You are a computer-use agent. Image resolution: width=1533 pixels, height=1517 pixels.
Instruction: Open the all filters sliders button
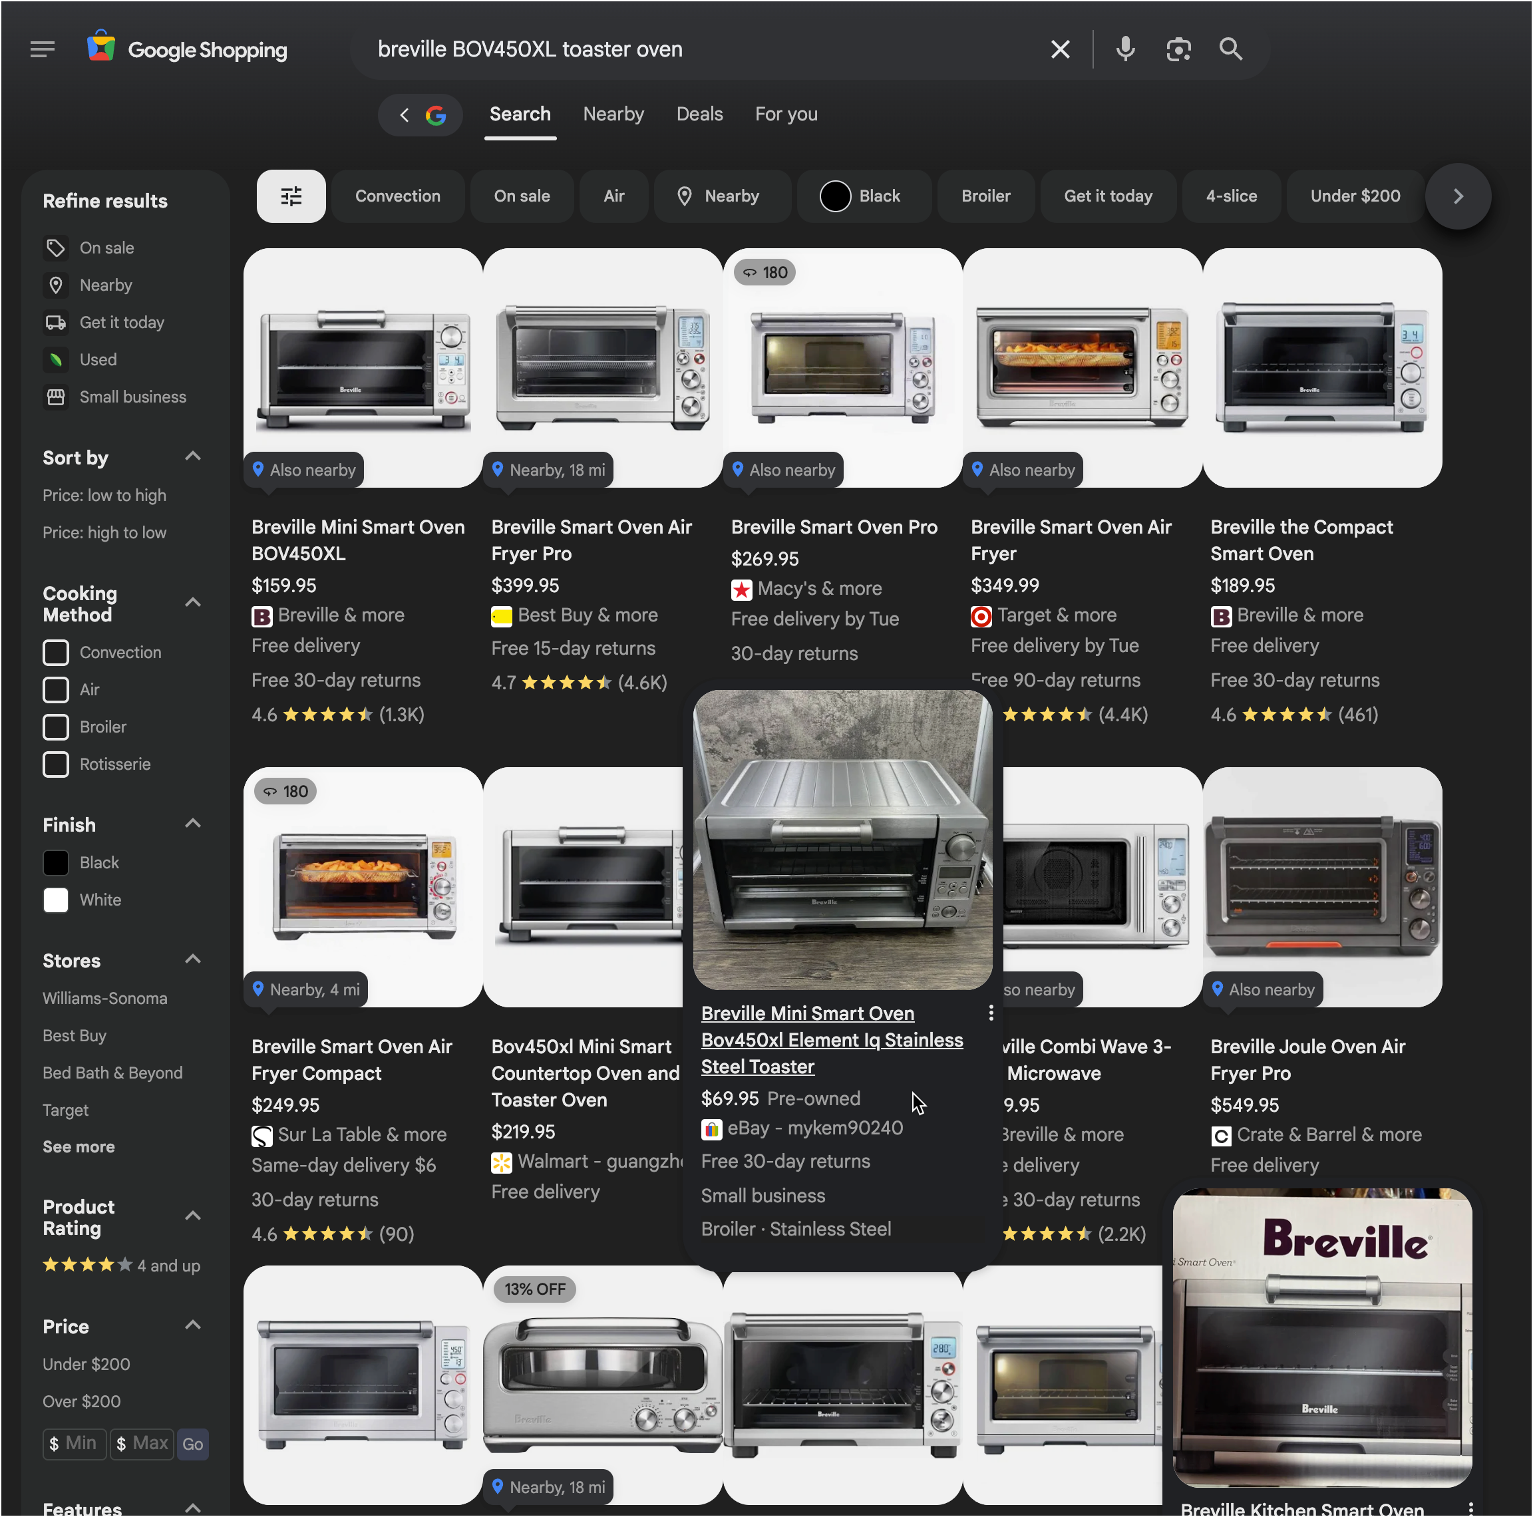point(291,196)
